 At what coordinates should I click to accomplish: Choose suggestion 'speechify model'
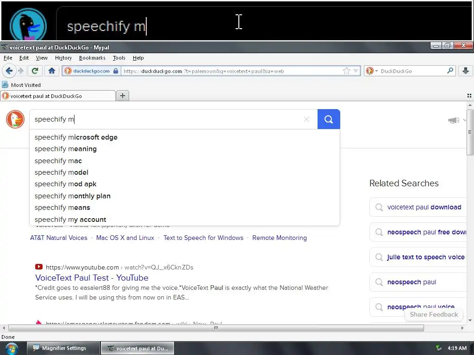pyautogui.click(x=185, y=172)
